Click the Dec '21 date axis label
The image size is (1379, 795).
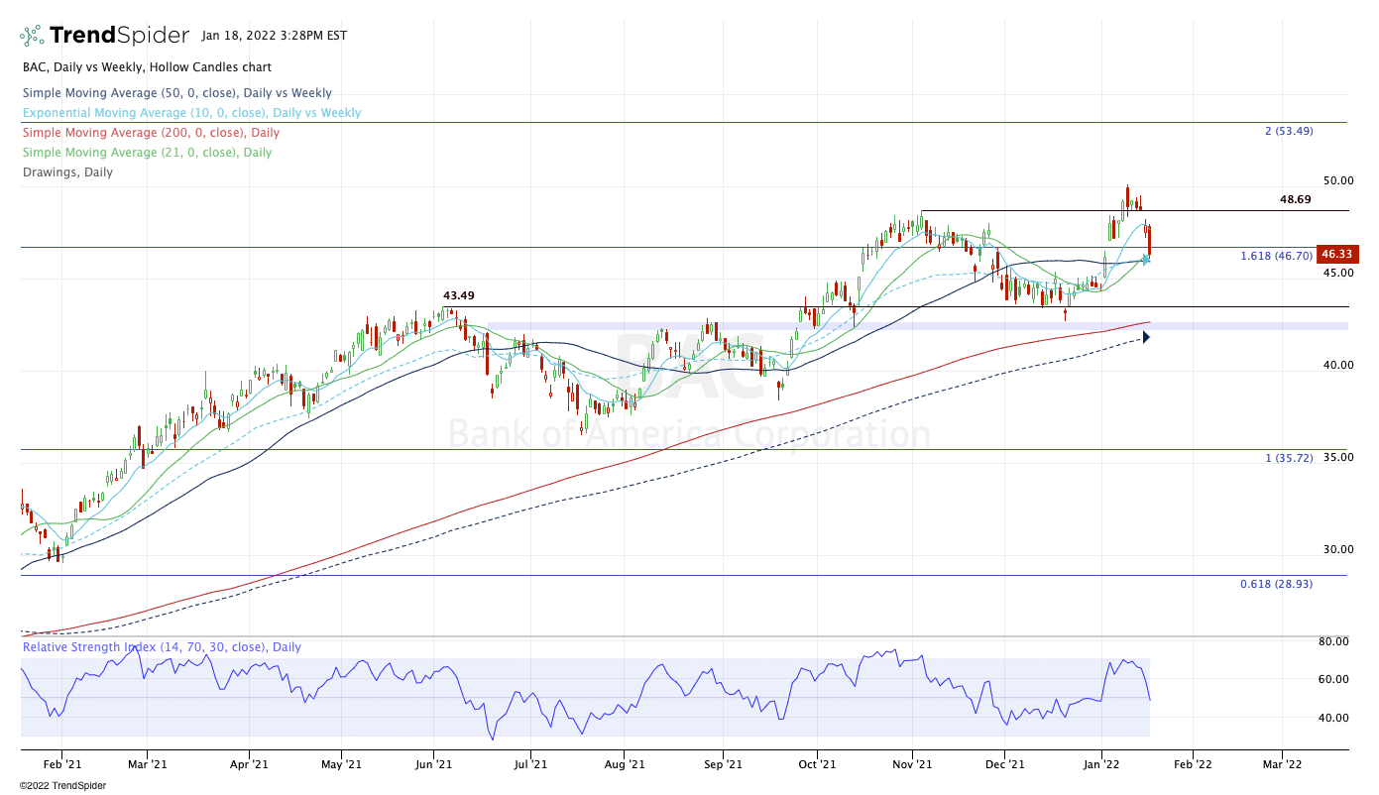[1005, 764]
